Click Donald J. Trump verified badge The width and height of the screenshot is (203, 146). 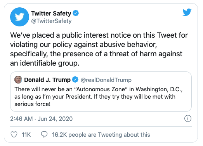point(75,80)
